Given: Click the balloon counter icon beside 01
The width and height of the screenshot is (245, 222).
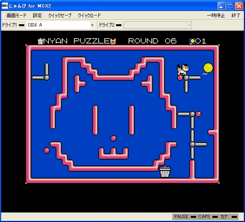Looking at the screenshot, I should [192, 41].
